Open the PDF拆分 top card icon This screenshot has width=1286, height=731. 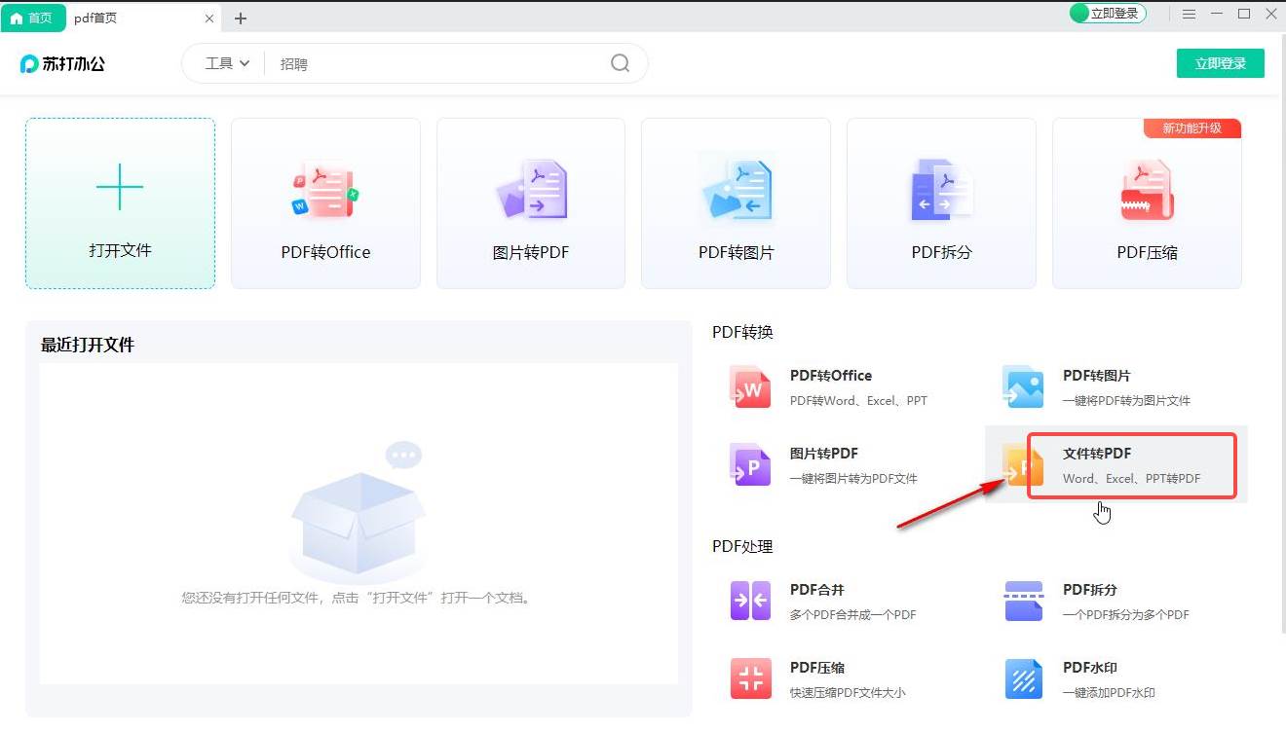(x=941, y=189)
